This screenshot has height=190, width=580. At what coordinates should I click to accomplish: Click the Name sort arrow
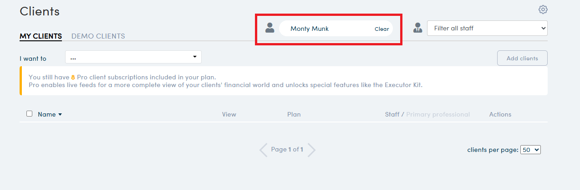(60, 115)
